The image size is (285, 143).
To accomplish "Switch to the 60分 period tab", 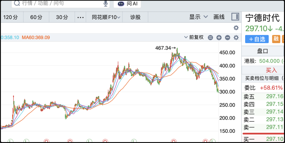I will pos(36,17).
